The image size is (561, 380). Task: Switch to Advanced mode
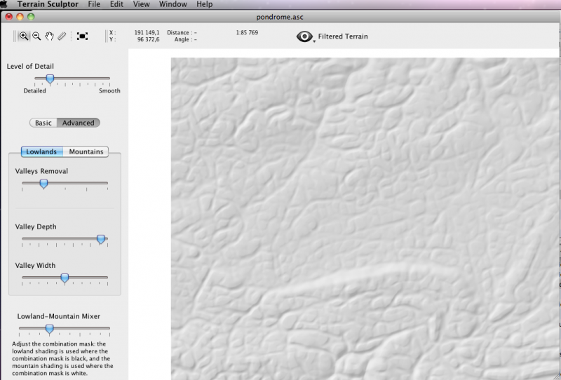[78, 123]
